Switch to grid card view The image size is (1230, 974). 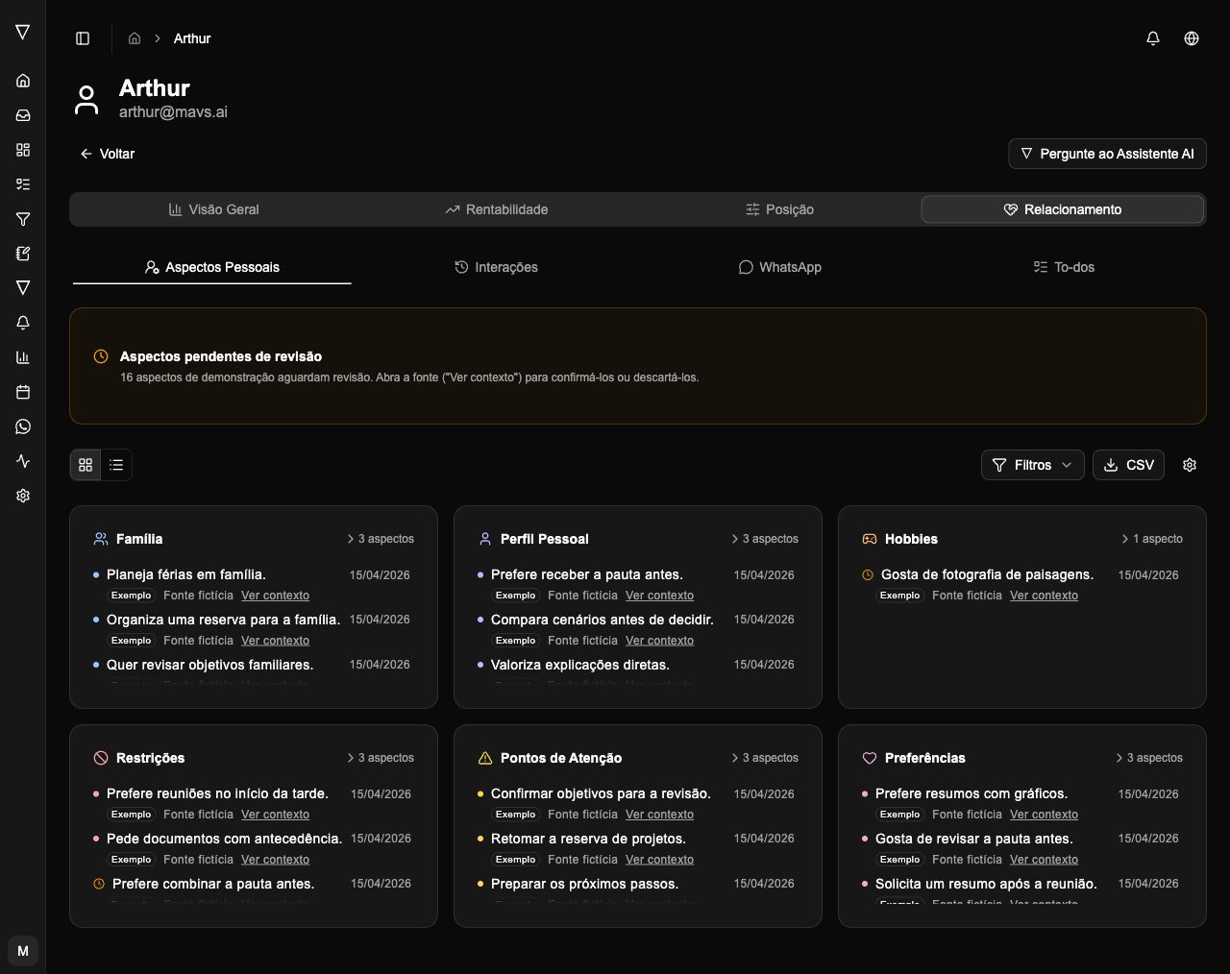point(86,465)
